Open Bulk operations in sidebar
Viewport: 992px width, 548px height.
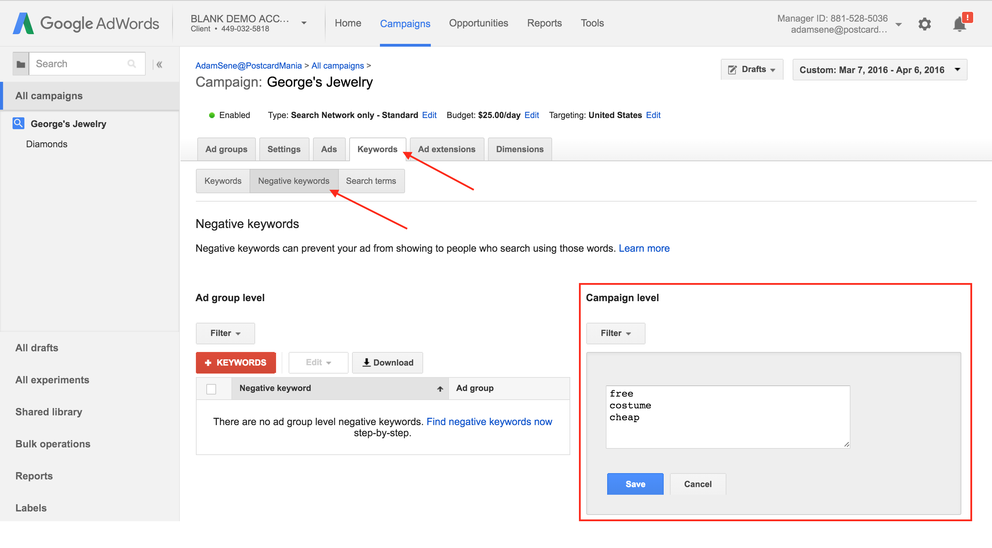tap(53, 444)
